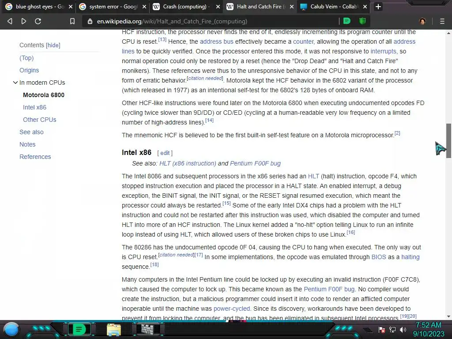Click the page vertical scrollbar thumb
The image size is (452, 339).
[x=448, y=141]
